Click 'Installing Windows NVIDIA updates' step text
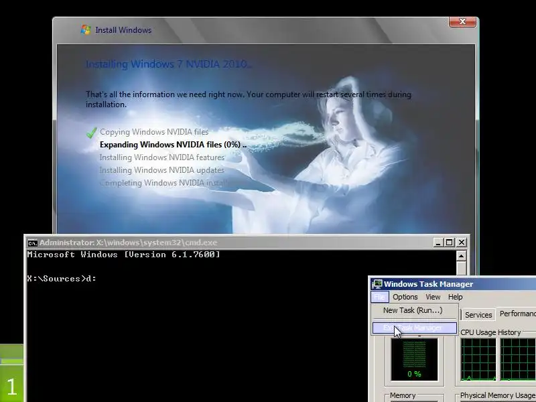 click(x=162, y=170)
